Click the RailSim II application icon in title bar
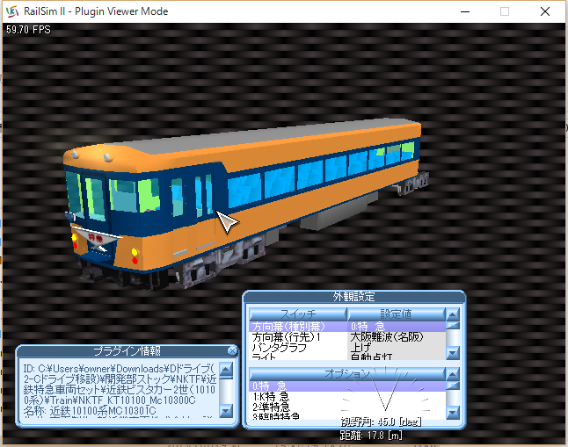This screenshot has height=447, width=568. point(12,11)
